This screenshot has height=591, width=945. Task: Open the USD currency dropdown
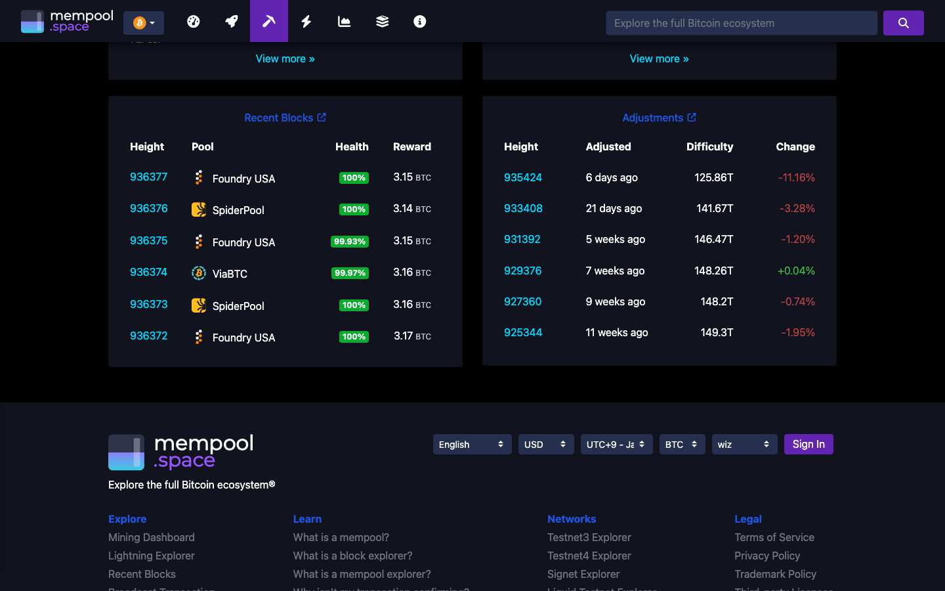click(x=546, y=444)
